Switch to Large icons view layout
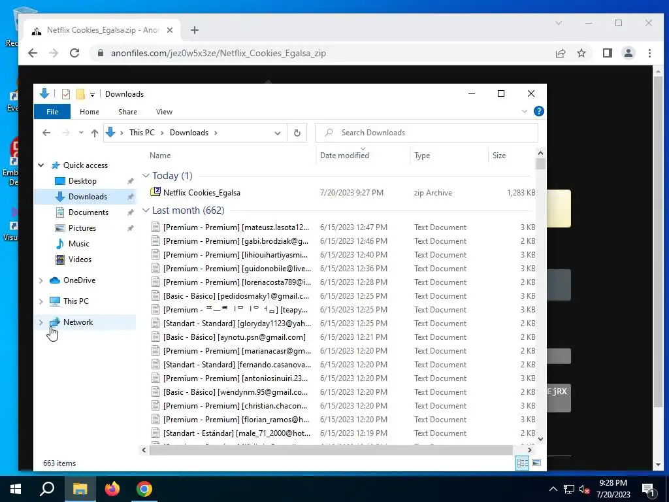669x502 pixels. (x=536, y=463)
